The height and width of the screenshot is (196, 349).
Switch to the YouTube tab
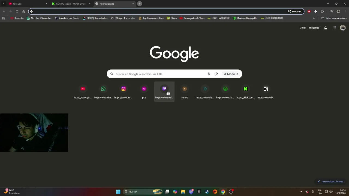[x=27, y=4]
